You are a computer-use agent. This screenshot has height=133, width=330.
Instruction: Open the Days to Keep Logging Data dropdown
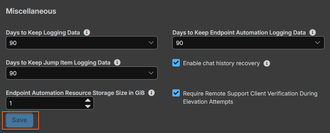pos(81,43)
